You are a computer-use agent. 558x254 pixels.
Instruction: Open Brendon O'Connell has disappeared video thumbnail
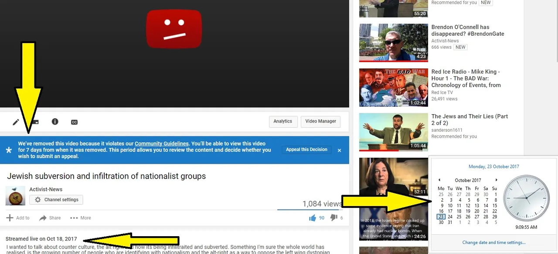(x=394, y=43)
